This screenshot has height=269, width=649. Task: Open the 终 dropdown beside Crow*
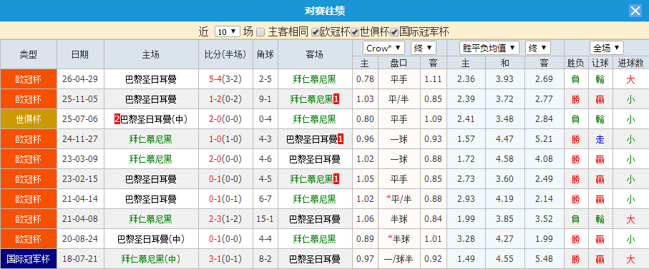click(424, 48)
